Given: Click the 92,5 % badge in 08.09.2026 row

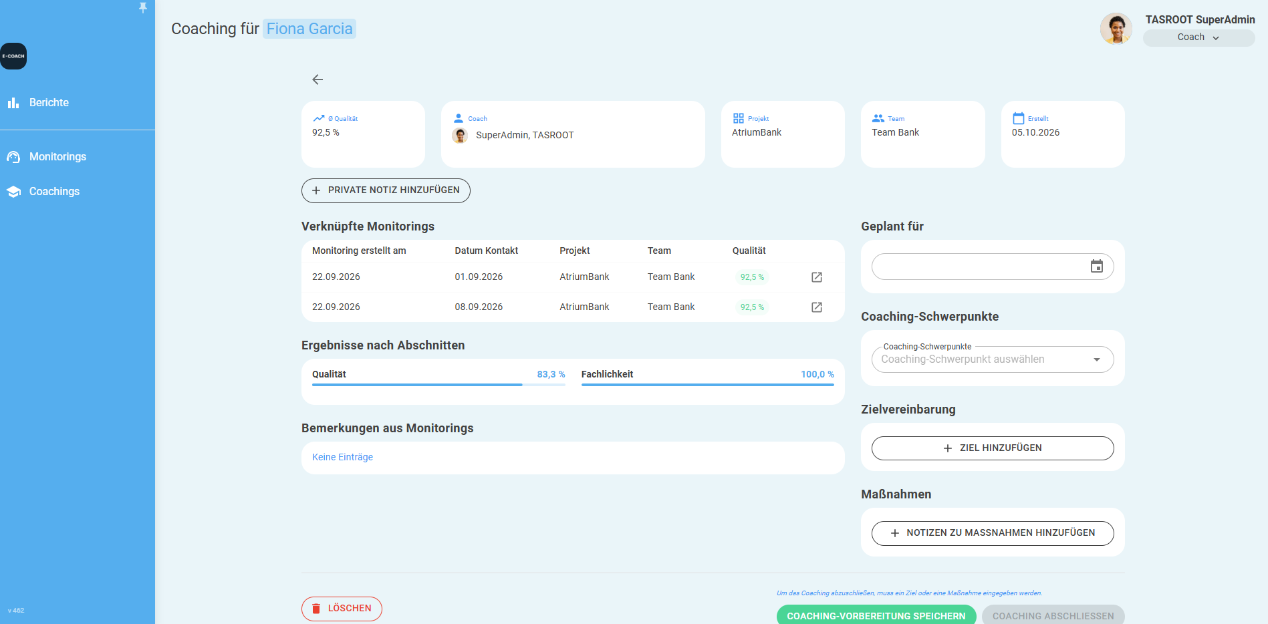Looking at the screenshot, I should (x=752, y=307).
